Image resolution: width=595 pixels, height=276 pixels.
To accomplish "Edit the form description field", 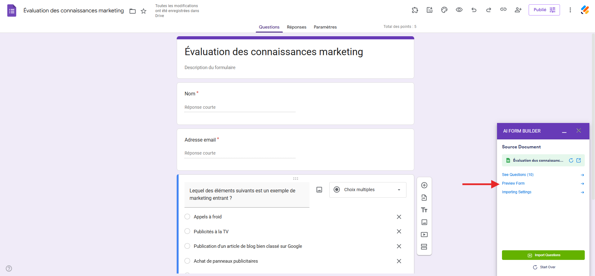I will [x=210, y=68].
